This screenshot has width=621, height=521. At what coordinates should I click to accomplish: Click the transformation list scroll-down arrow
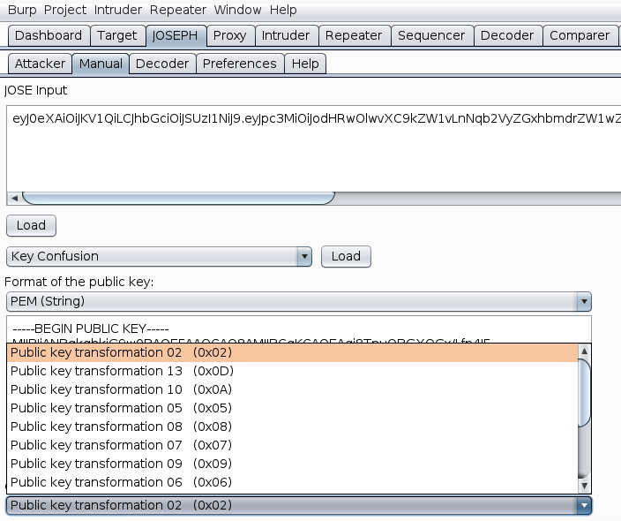pos(585,486)
